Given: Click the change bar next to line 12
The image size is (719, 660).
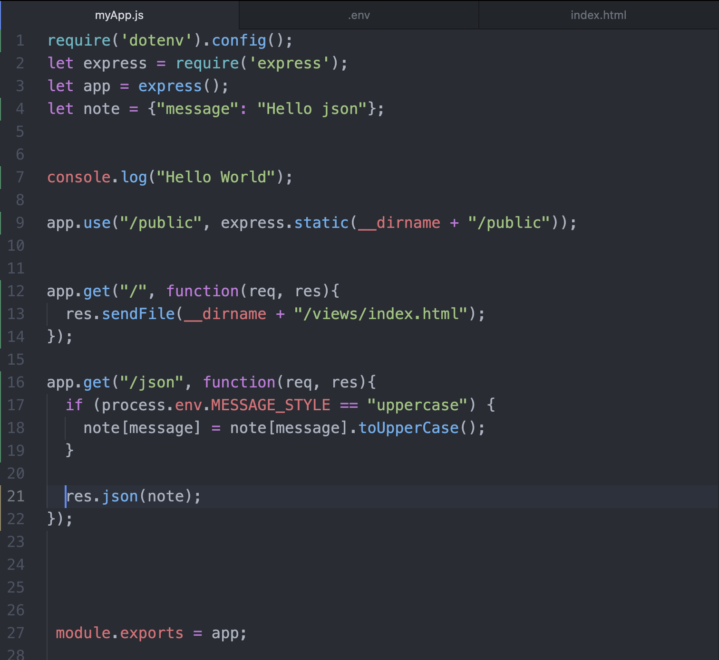Looking at the screenshot, I should tap(2, 291).
